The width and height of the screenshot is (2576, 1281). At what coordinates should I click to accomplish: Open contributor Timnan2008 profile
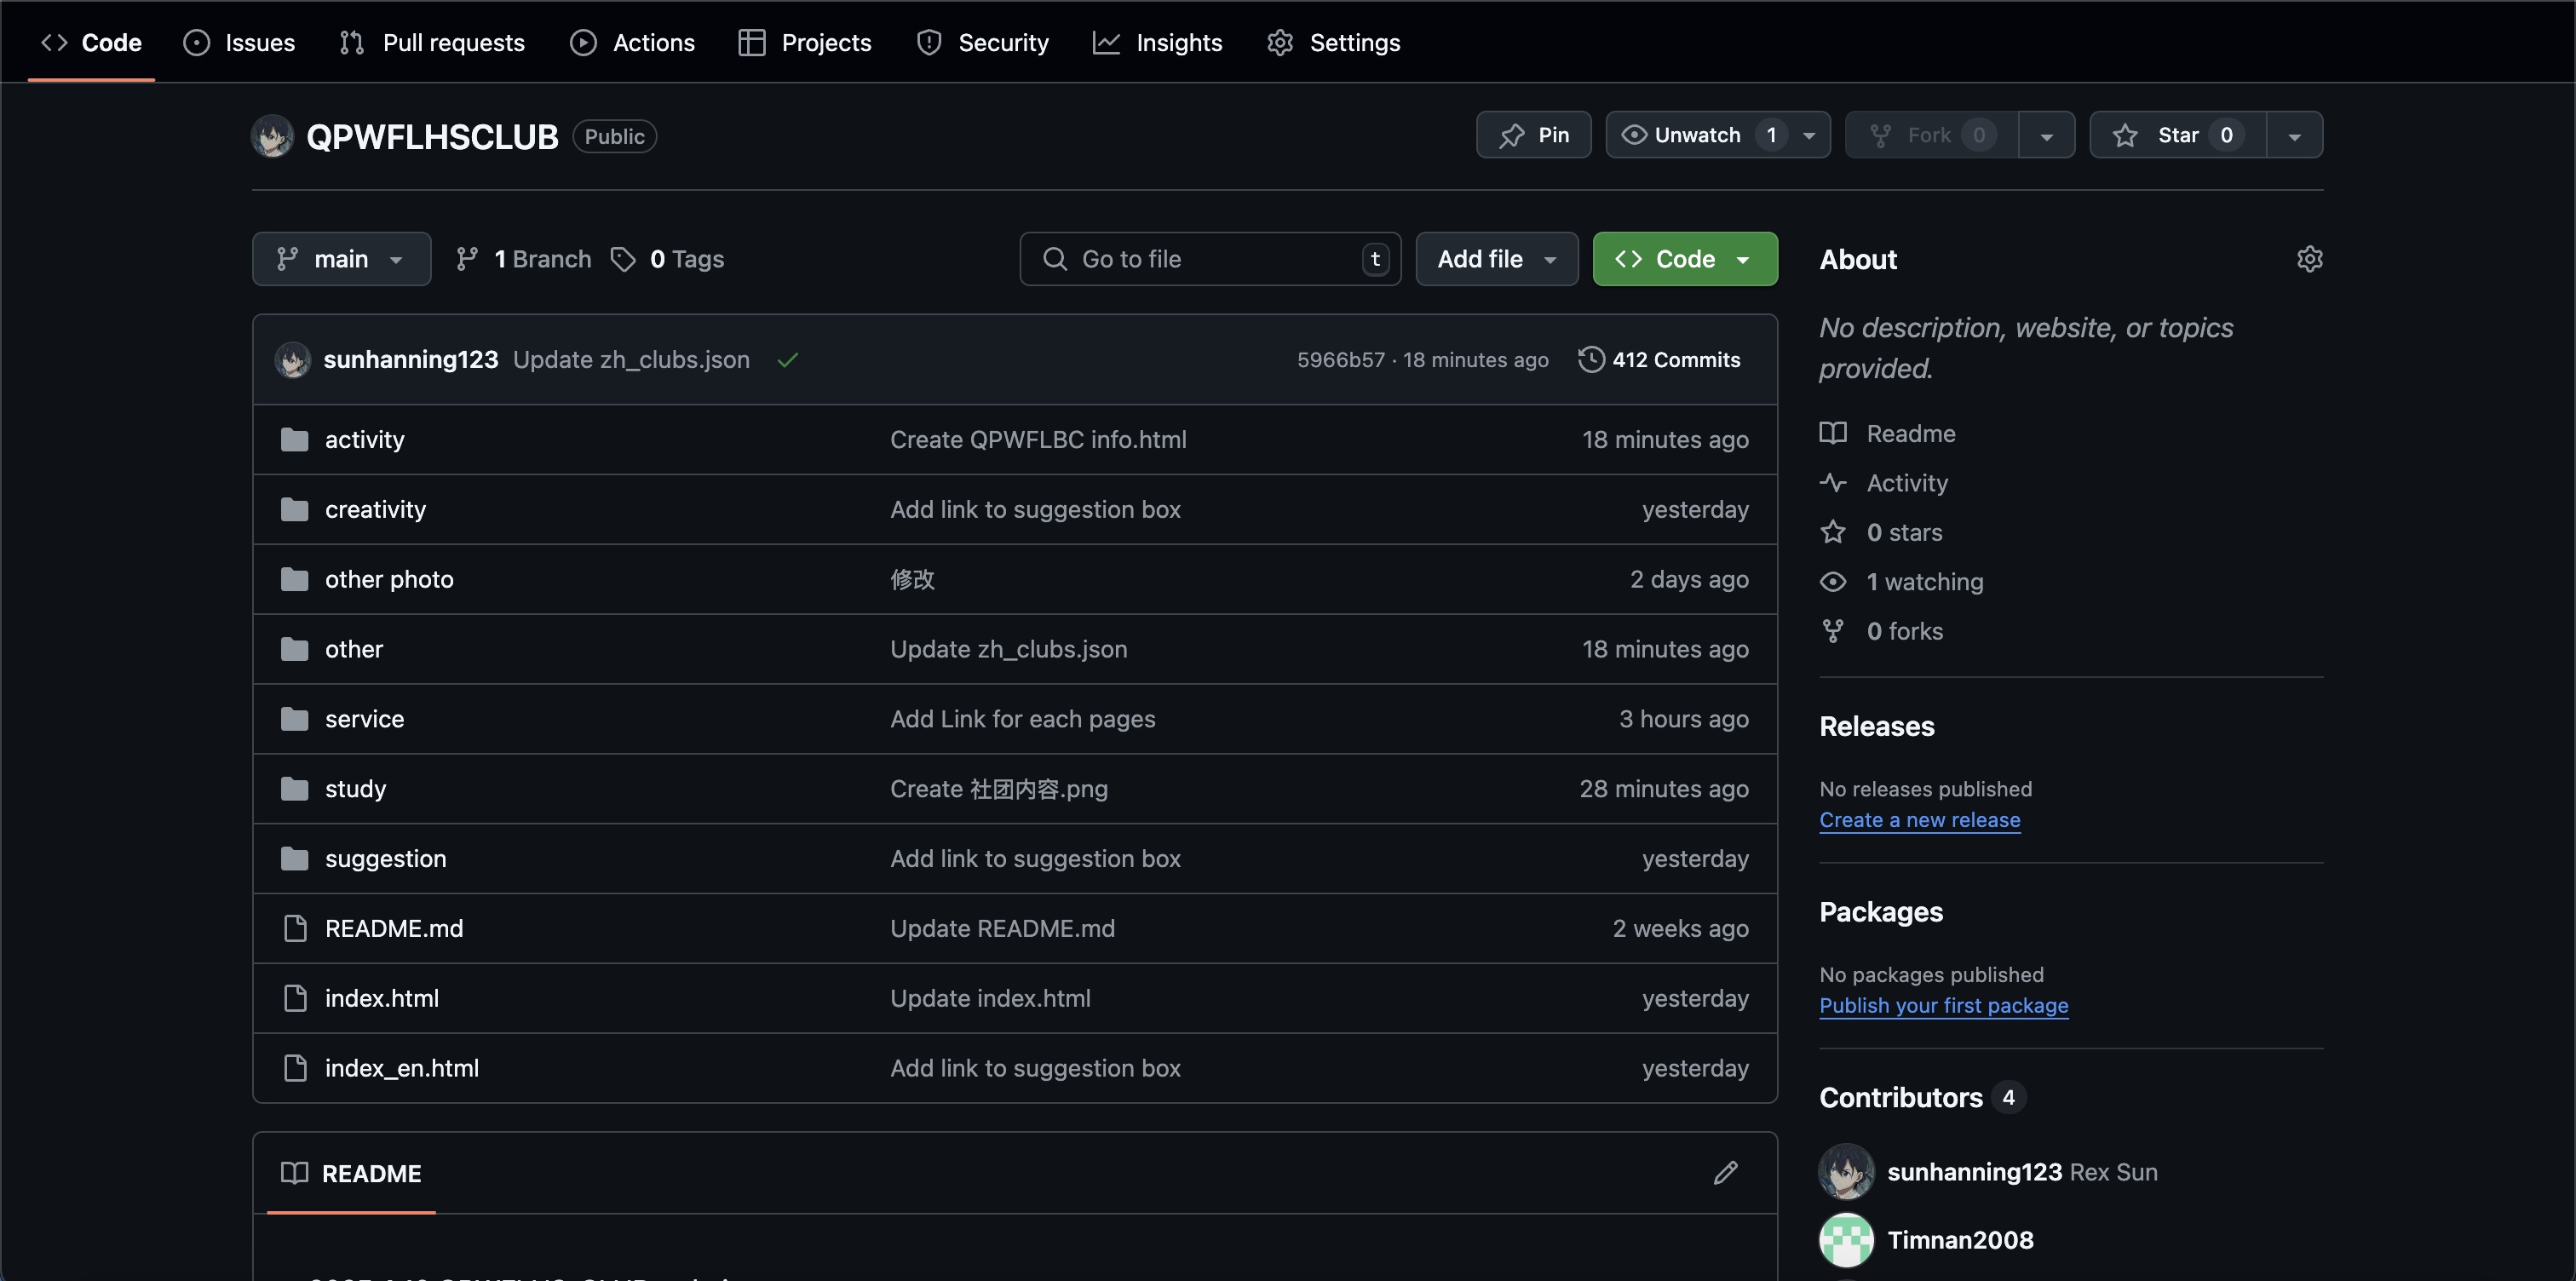[1959, 1241]
